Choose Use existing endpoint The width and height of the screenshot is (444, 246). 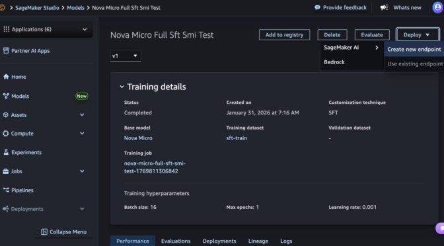tap(414, 63)
